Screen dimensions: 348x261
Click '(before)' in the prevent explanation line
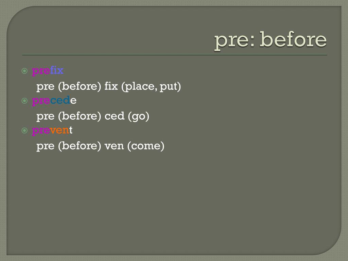80,146
